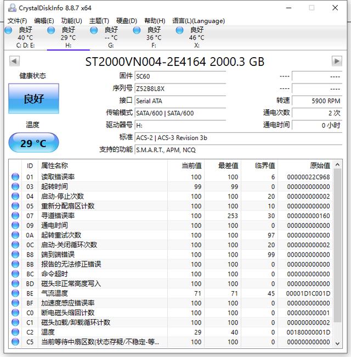The height and width of the screenshot is (357, 351).
Task: Click the disk title ST2000VN004-2E4164 2000.3 GB
Action: [175, 62]
